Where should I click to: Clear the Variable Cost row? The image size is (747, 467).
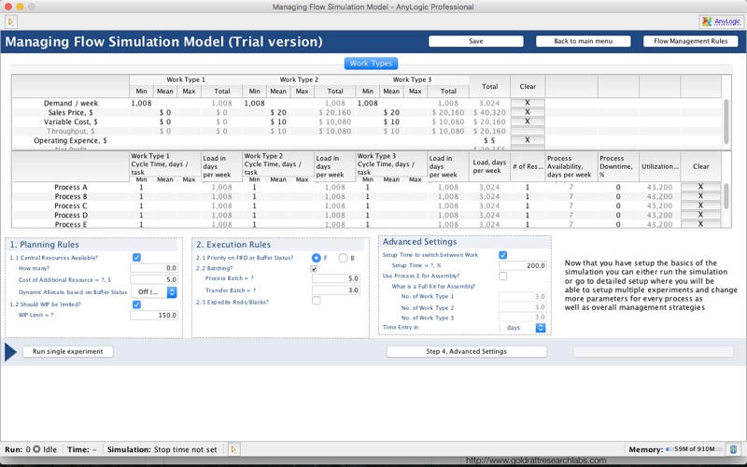coord(528,121)
